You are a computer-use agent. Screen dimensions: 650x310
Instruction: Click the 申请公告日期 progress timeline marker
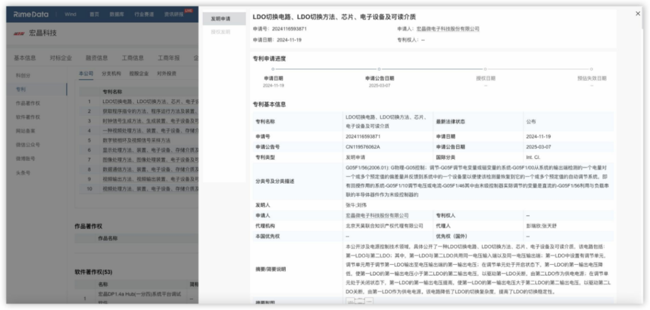click(x=379, y=69)
